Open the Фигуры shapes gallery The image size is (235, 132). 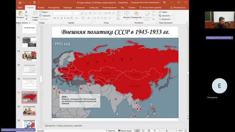click(x=127, y=15)
